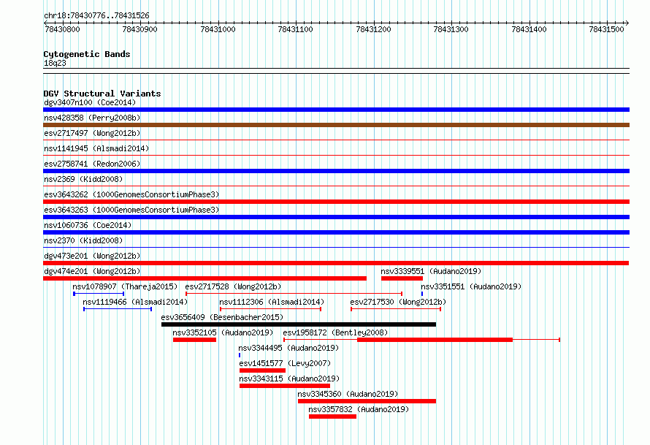Open esv2717528 (Wong2012b) label
This screenshot has width=650, height=445.
pyautogui.click(x=233, y=286)
